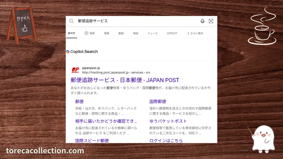
Task: Click the tracking.post.japanpost.jp URL
Action: coord(116,73)
